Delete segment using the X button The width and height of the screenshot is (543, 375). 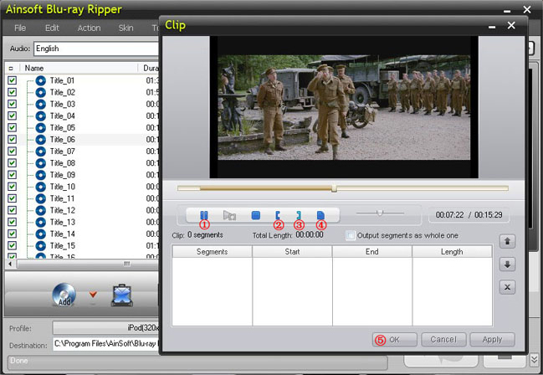pos(505,287)
